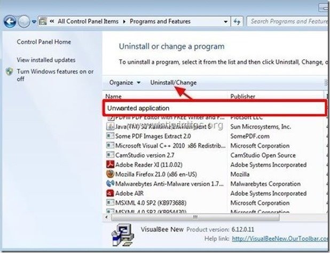Sort list by Publisher column header

click(242, 96)
